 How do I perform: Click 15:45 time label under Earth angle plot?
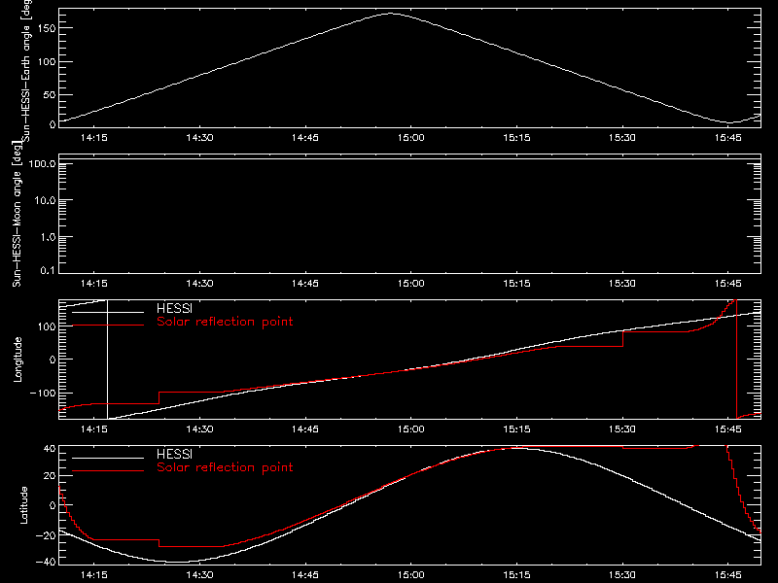(x=727, y=137)
